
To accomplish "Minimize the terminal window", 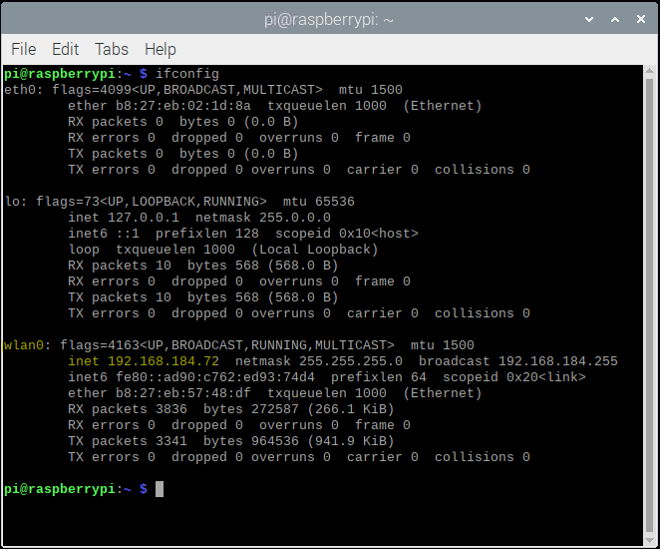I will pos(588,18).
